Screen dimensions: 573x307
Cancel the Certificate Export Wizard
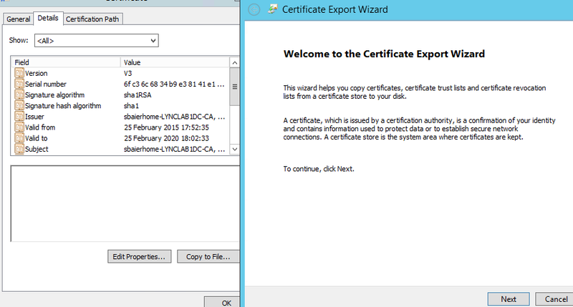tap(554, 299)
